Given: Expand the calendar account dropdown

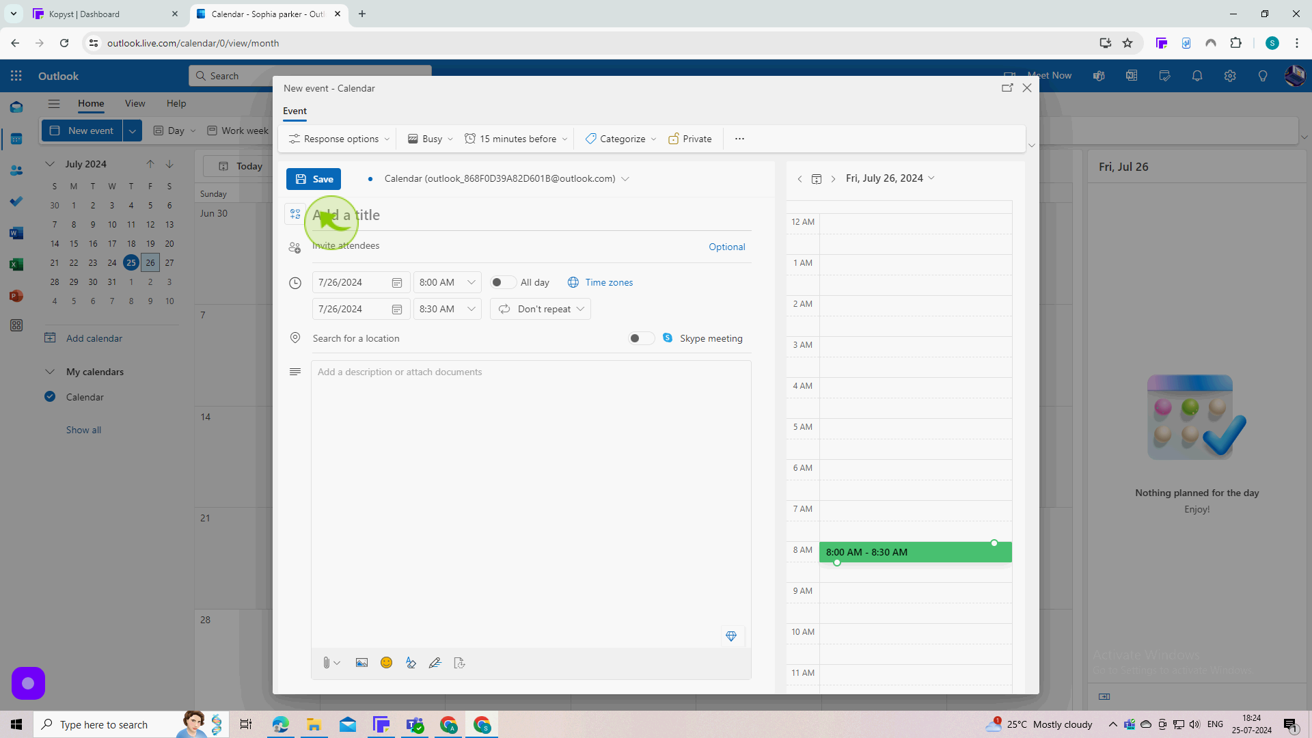Looking at the screenshot, I should 627,178.
